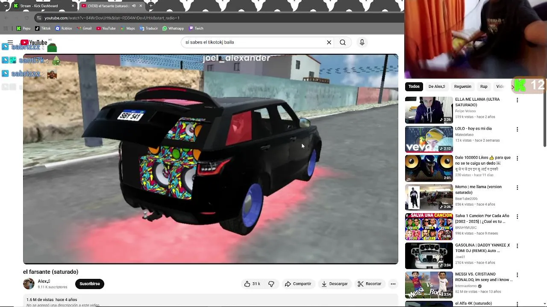This screenshot has height=307, width=547.
Task: Open GASOLINA Daddy Yankee remix thumbnail
Action: point(429,256)
